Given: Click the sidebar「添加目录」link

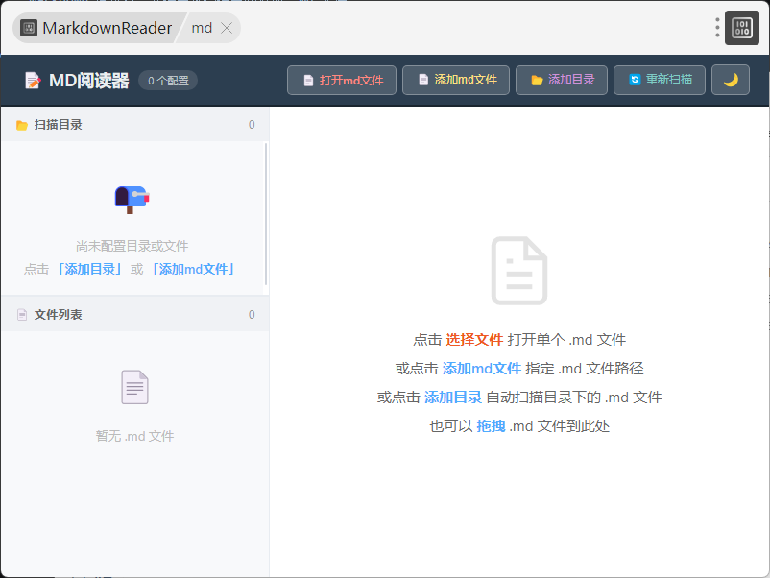Looking at the screenshot, I should tap(89, 269).
